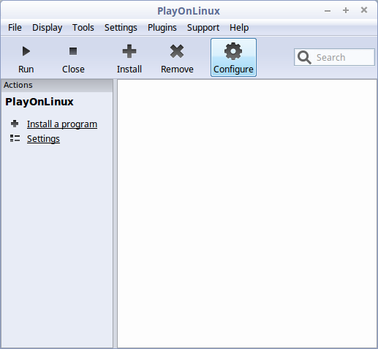Open the Help menu
378x349 pixels.
pyautogui.click(x=239, y=28)
